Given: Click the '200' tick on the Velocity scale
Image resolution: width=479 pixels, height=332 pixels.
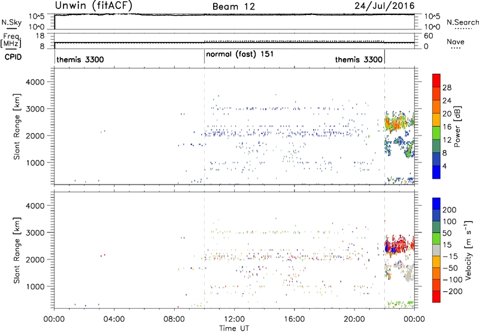Looking at the screenshot, I should (450, 210).
